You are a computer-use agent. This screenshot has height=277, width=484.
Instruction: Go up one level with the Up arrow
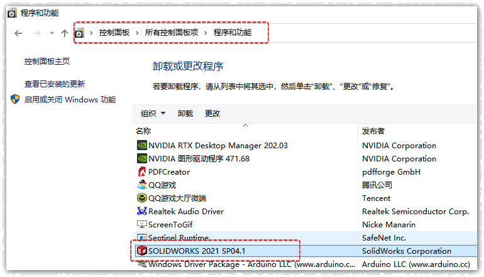pos(65,33)
